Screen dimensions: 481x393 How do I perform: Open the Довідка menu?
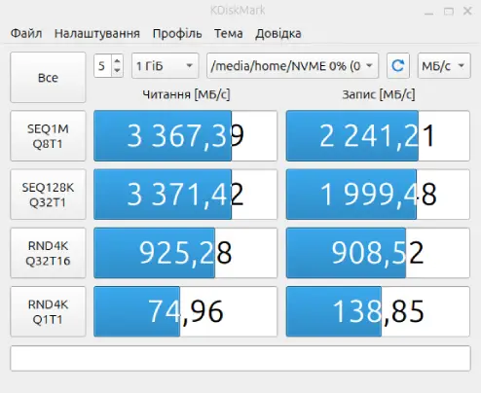278,33
